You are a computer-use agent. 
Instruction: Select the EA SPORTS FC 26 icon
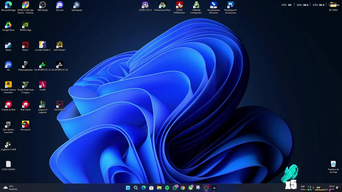(60, 66)
